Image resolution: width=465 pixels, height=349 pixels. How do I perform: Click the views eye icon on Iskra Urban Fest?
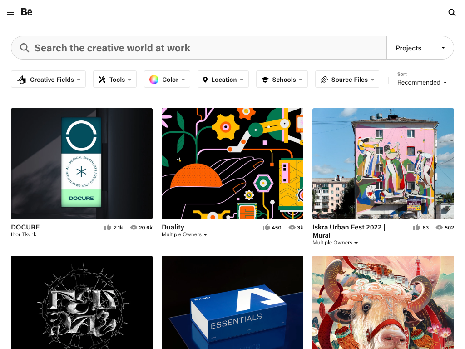439,227
